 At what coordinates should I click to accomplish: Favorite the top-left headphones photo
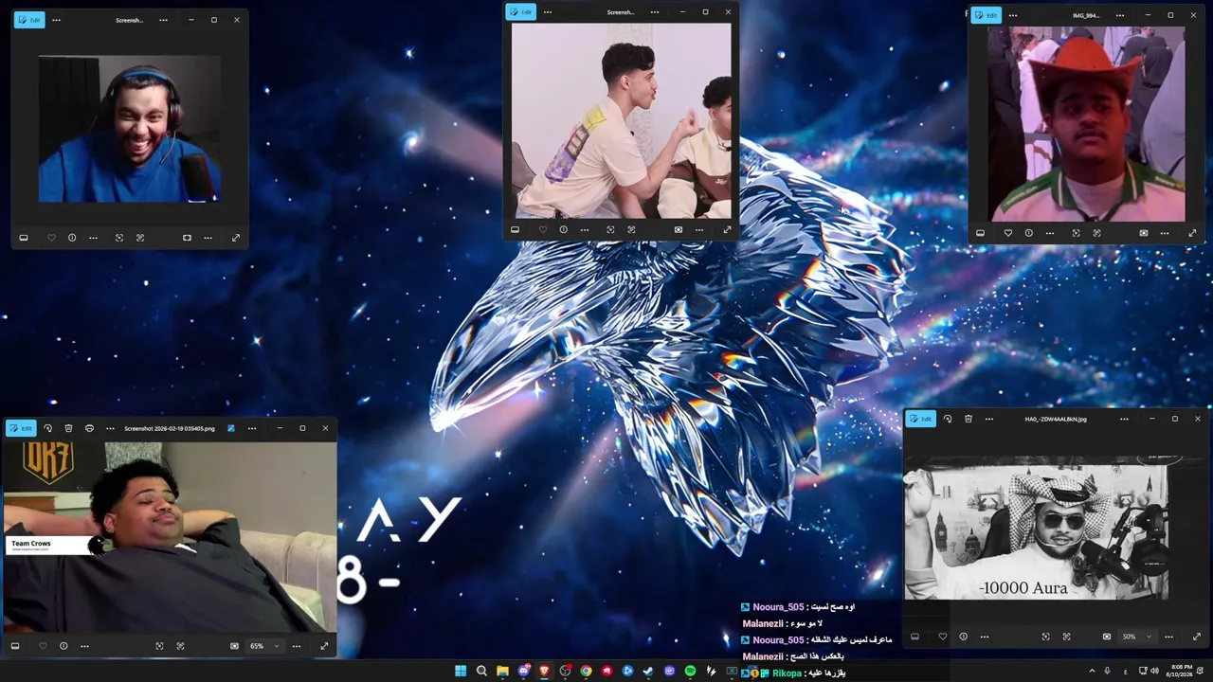51,238
